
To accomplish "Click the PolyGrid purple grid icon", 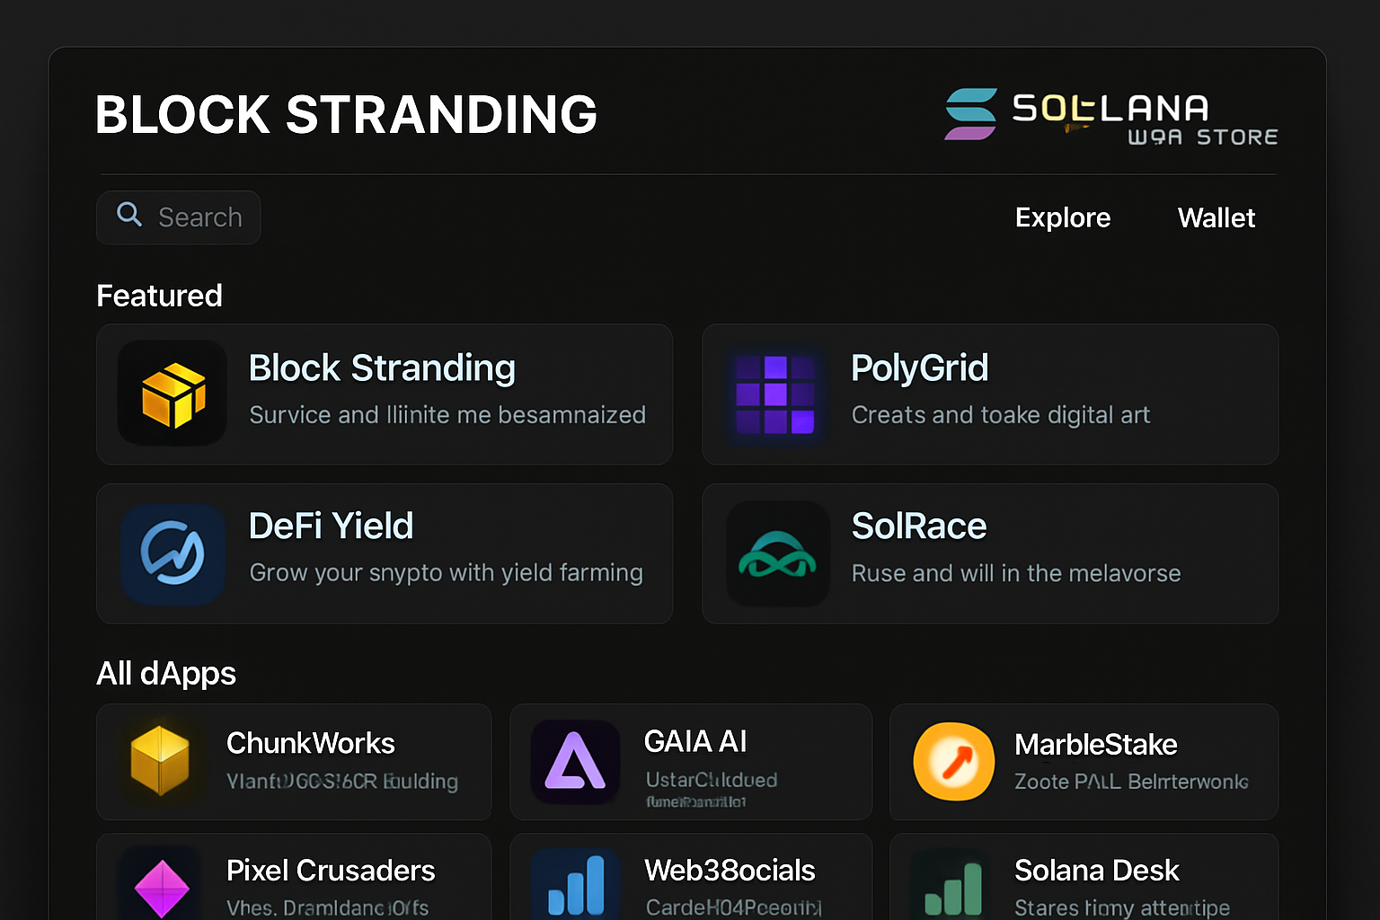I will pos(777,395).
